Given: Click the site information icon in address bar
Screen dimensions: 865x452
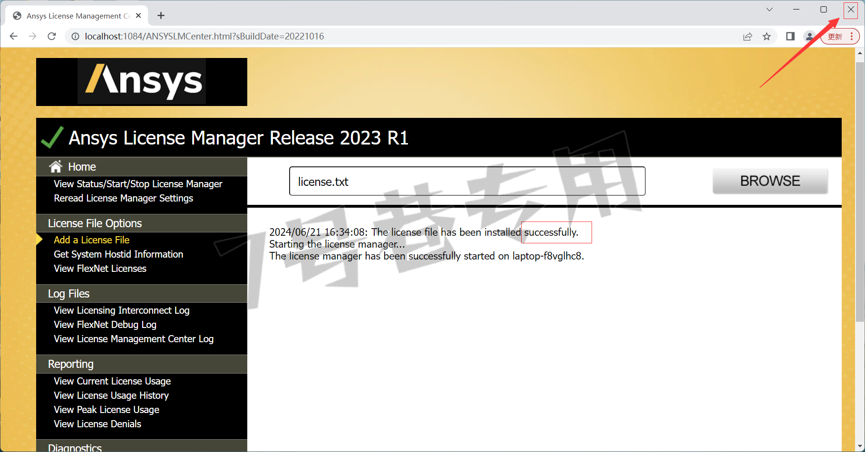Looking at the screenshot, I should 75,37.
